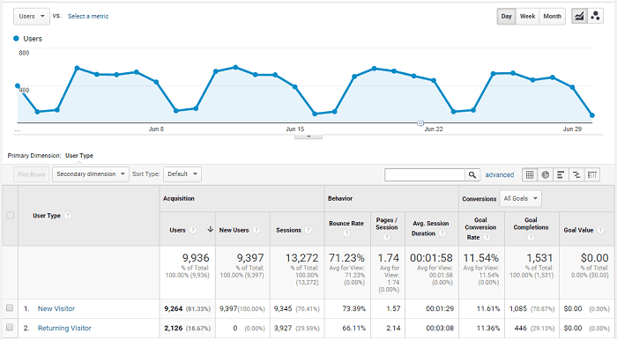Switch graph to Week view
The height and width of the screenshot is (340, 617).
pyautogui.click(x=527, y=16)
